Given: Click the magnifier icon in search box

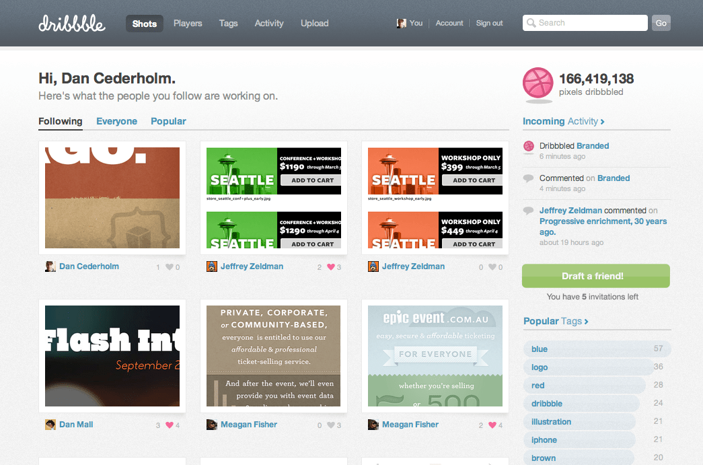Looking at the screenshot, I should (x=531, y=23).
